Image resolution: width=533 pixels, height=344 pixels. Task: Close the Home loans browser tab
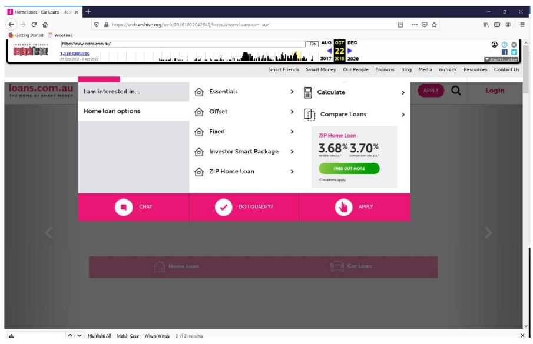point(77,12)
